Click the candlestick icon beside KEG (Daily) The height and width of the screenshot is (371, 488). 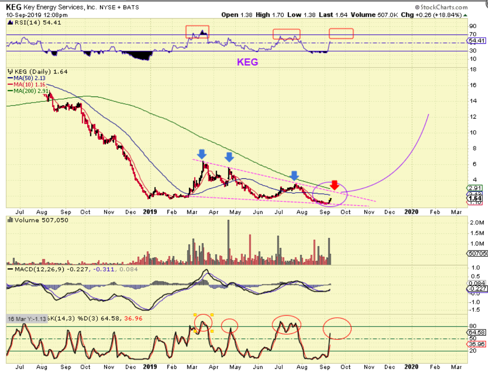[10, 71]
